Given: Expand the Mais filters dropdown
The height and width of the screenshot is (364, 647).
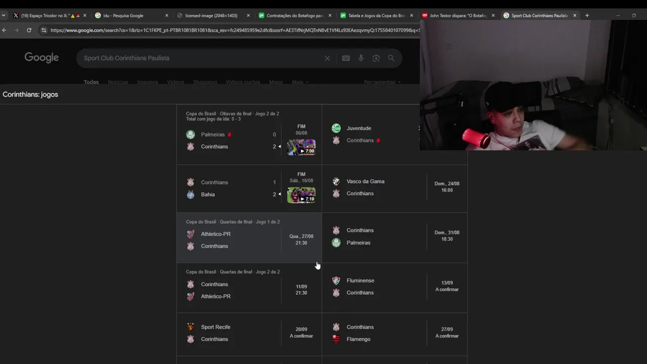Looking at the screenshot, I should click(300, 82).
